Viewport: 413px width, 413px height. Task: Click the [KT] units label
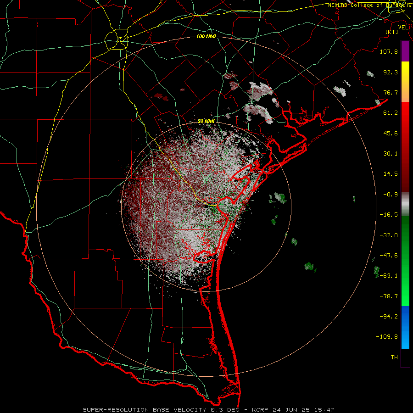pyautogui.click(x=391, y=32)
